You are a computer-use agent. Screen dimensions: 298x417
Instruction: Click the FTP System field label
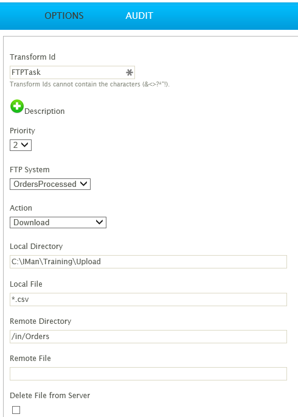coord(30,170)
